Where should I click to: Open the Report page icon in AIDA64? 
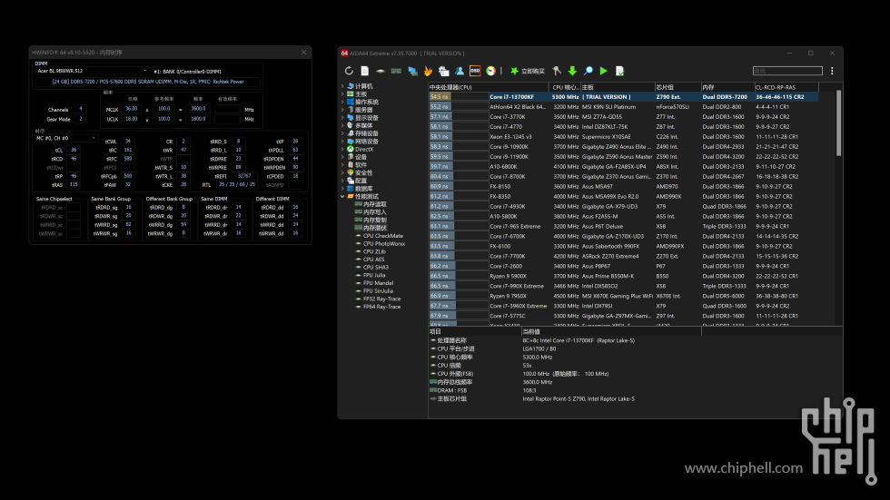[364, 71]
